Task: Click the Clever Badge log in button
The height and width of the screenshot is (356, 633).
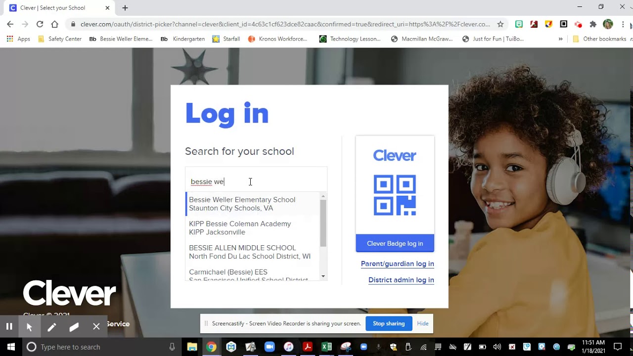Action: pyautogui.click(x=395, y=243)
